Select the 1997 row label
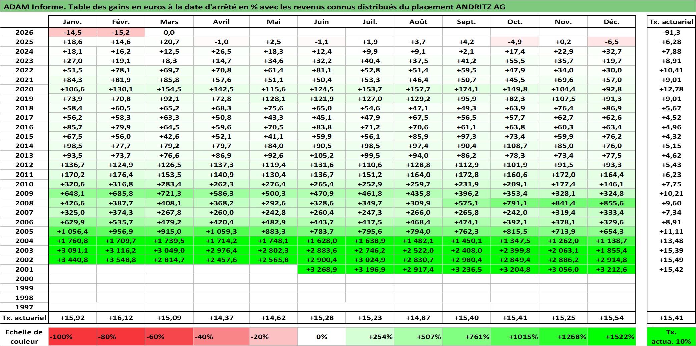The height and width of the screenshot is (346, 696). [x=24, y=307]
